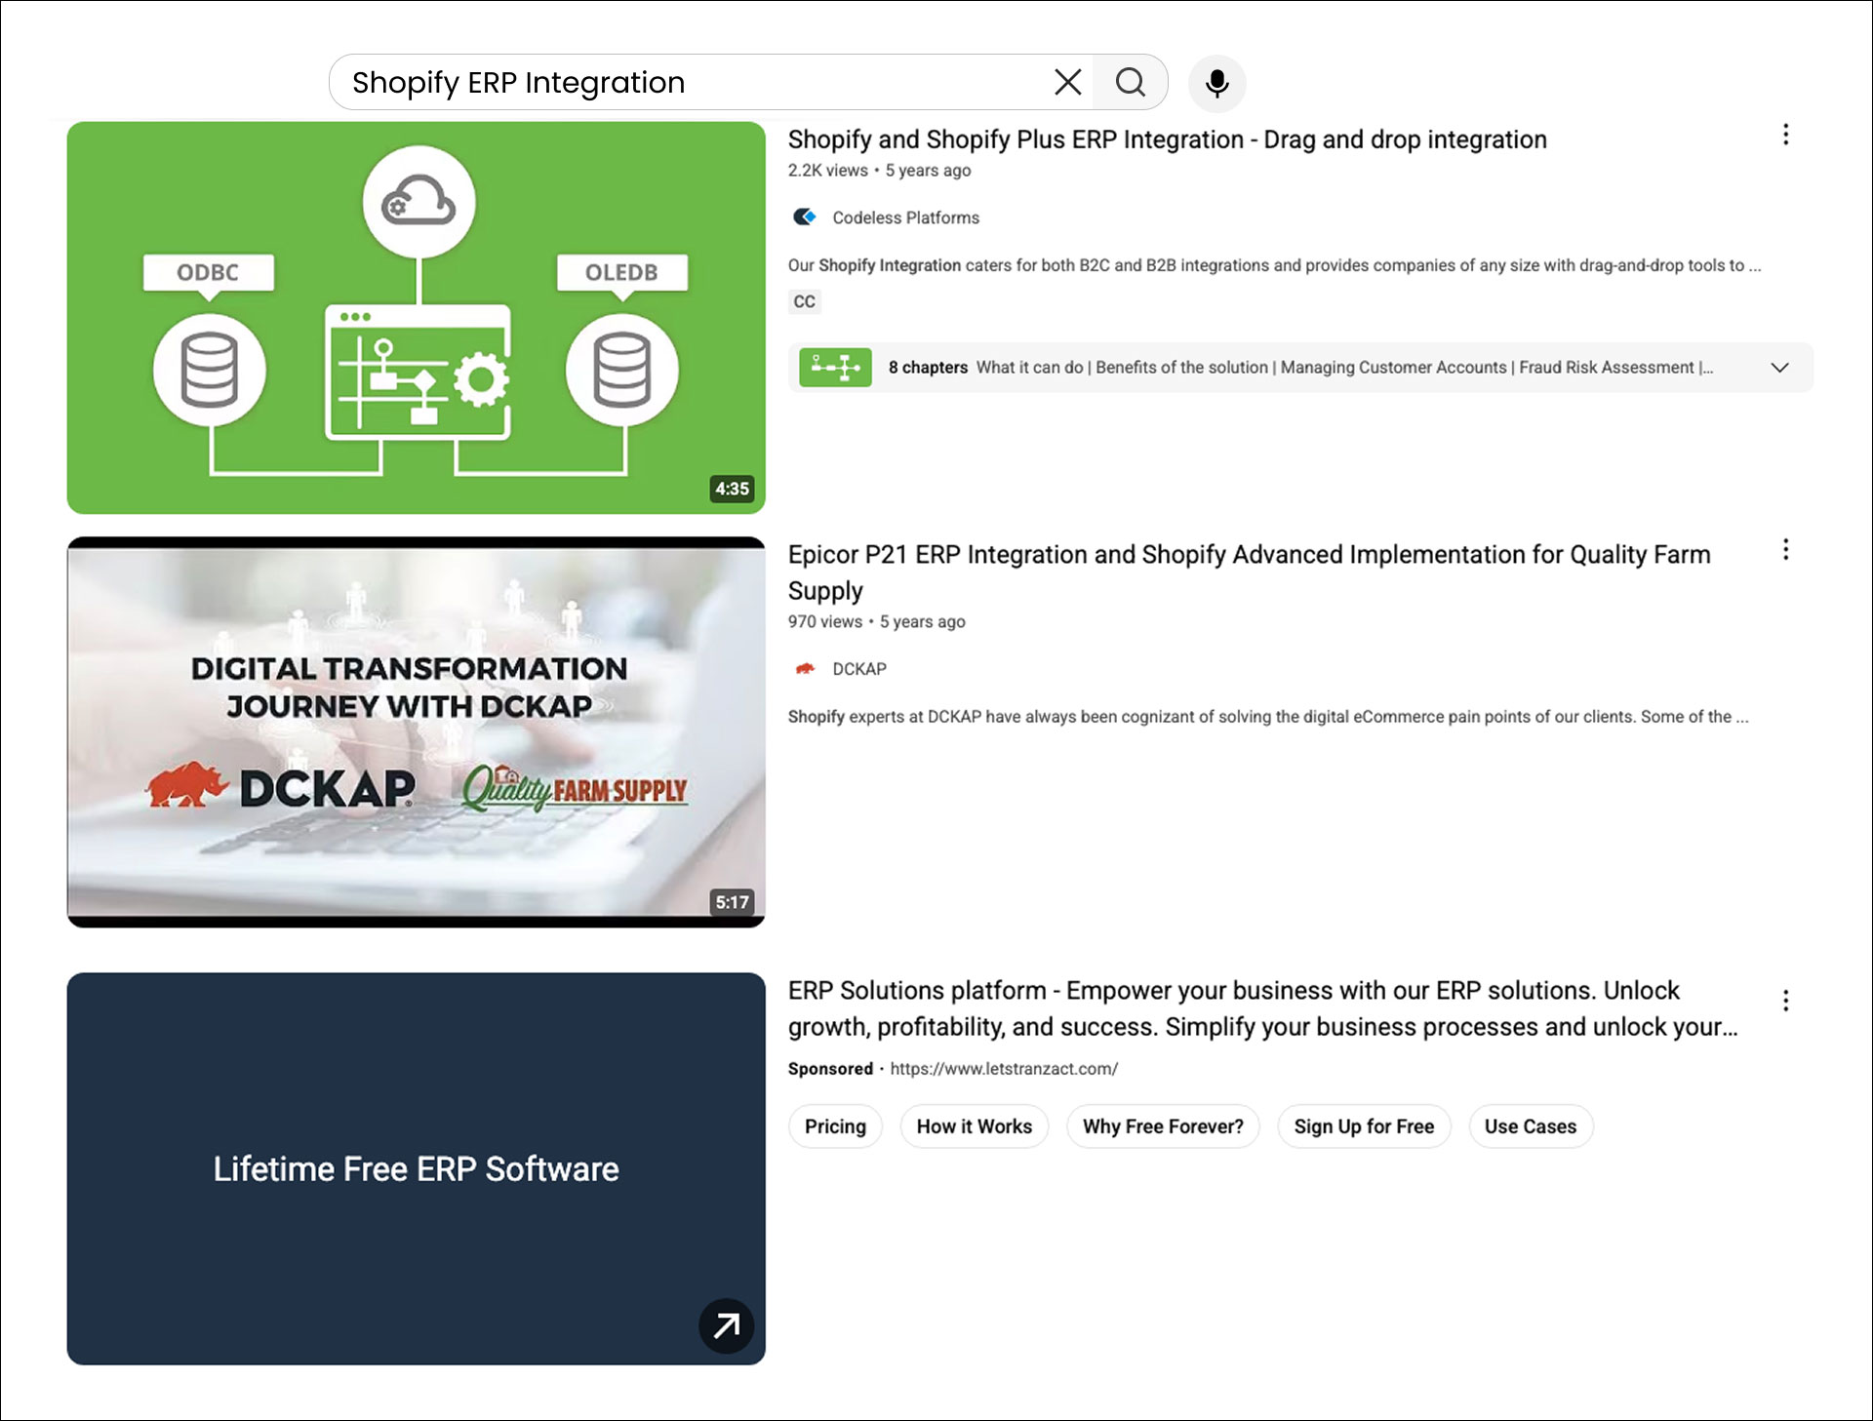Start voice search with the microphone icon

[1216, 83]
